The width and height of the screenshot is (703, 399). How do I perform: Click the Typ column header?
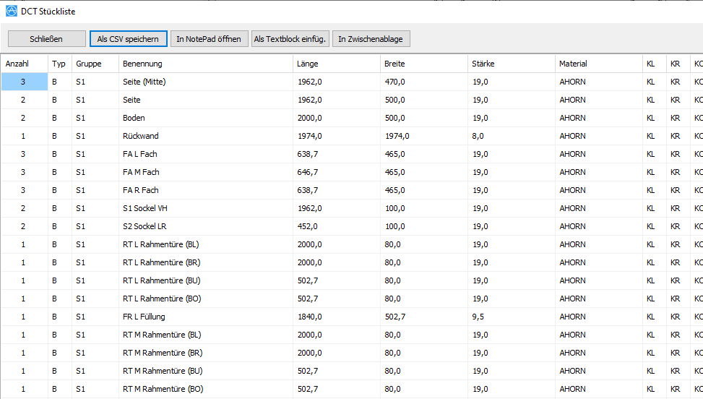59,64
